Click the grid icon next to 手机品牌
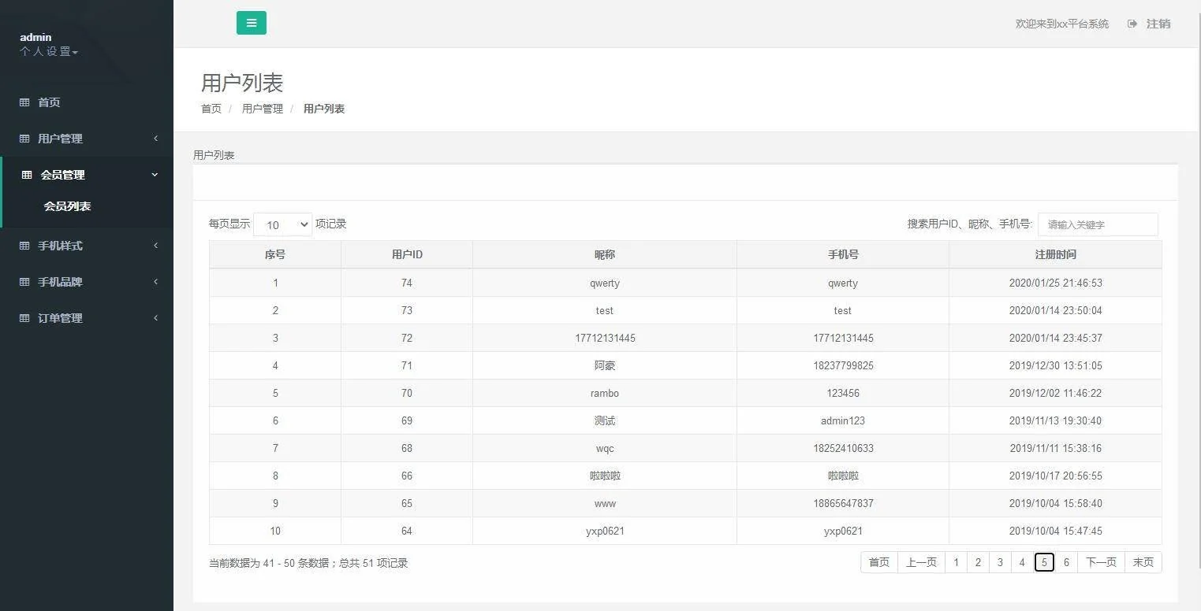 (x=24, y=282)
